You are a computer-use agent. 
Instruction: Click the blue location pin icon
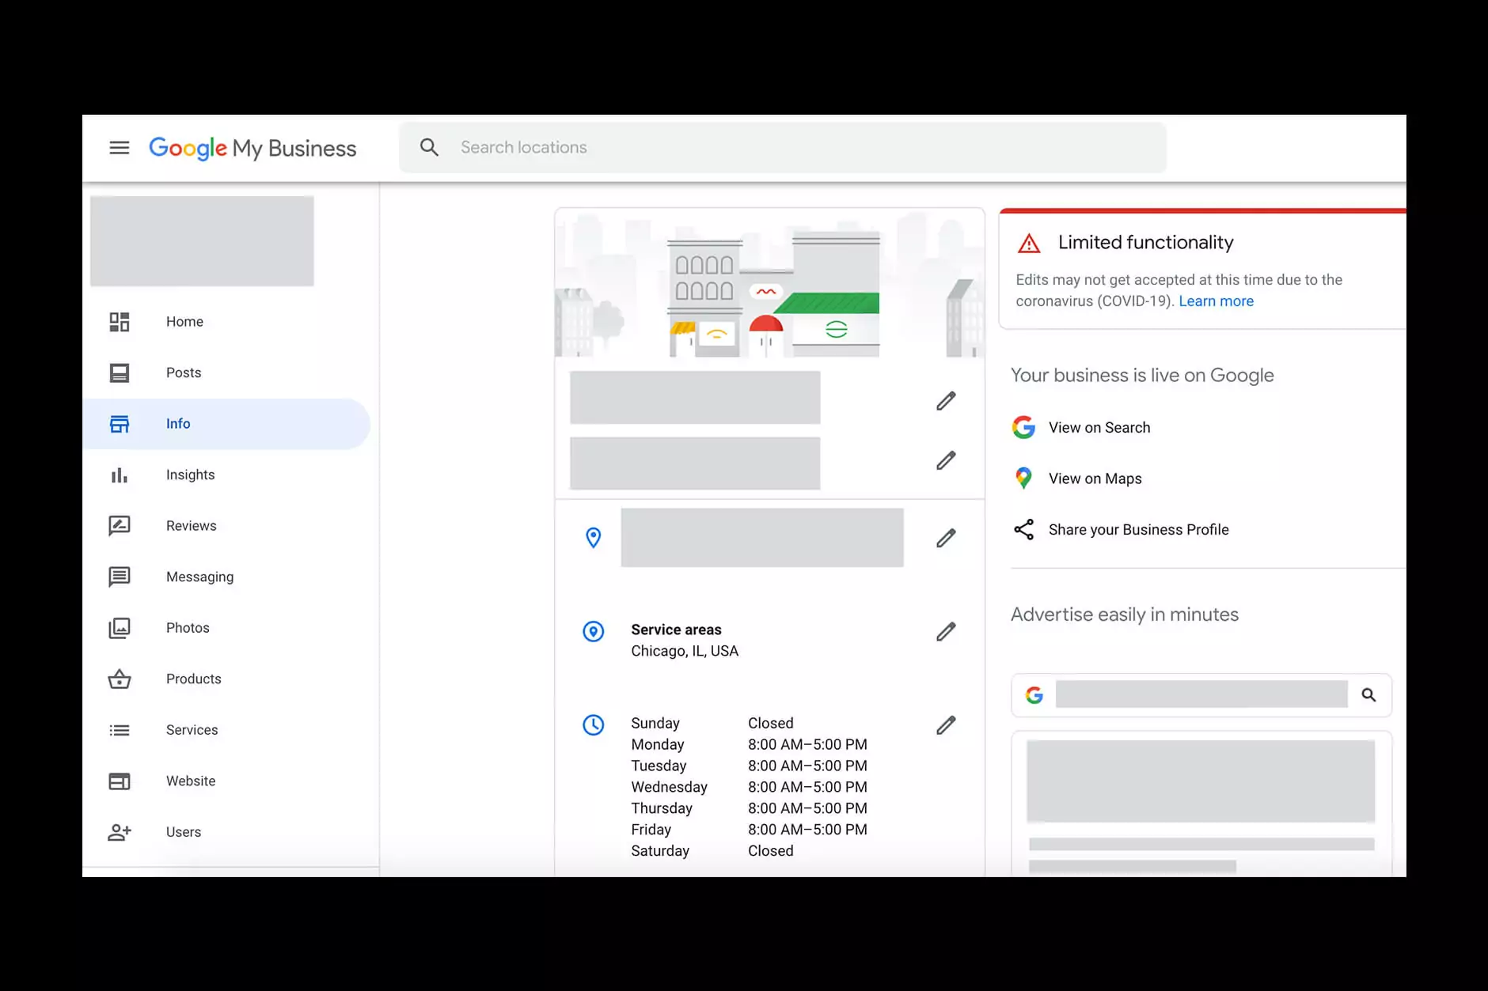click(593, 538)
